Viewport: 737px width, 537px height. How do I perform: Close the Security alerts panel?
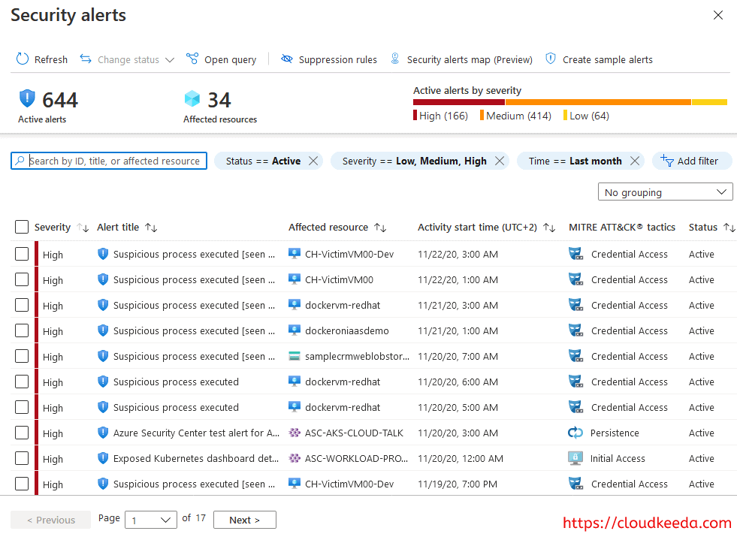[717, 15]
